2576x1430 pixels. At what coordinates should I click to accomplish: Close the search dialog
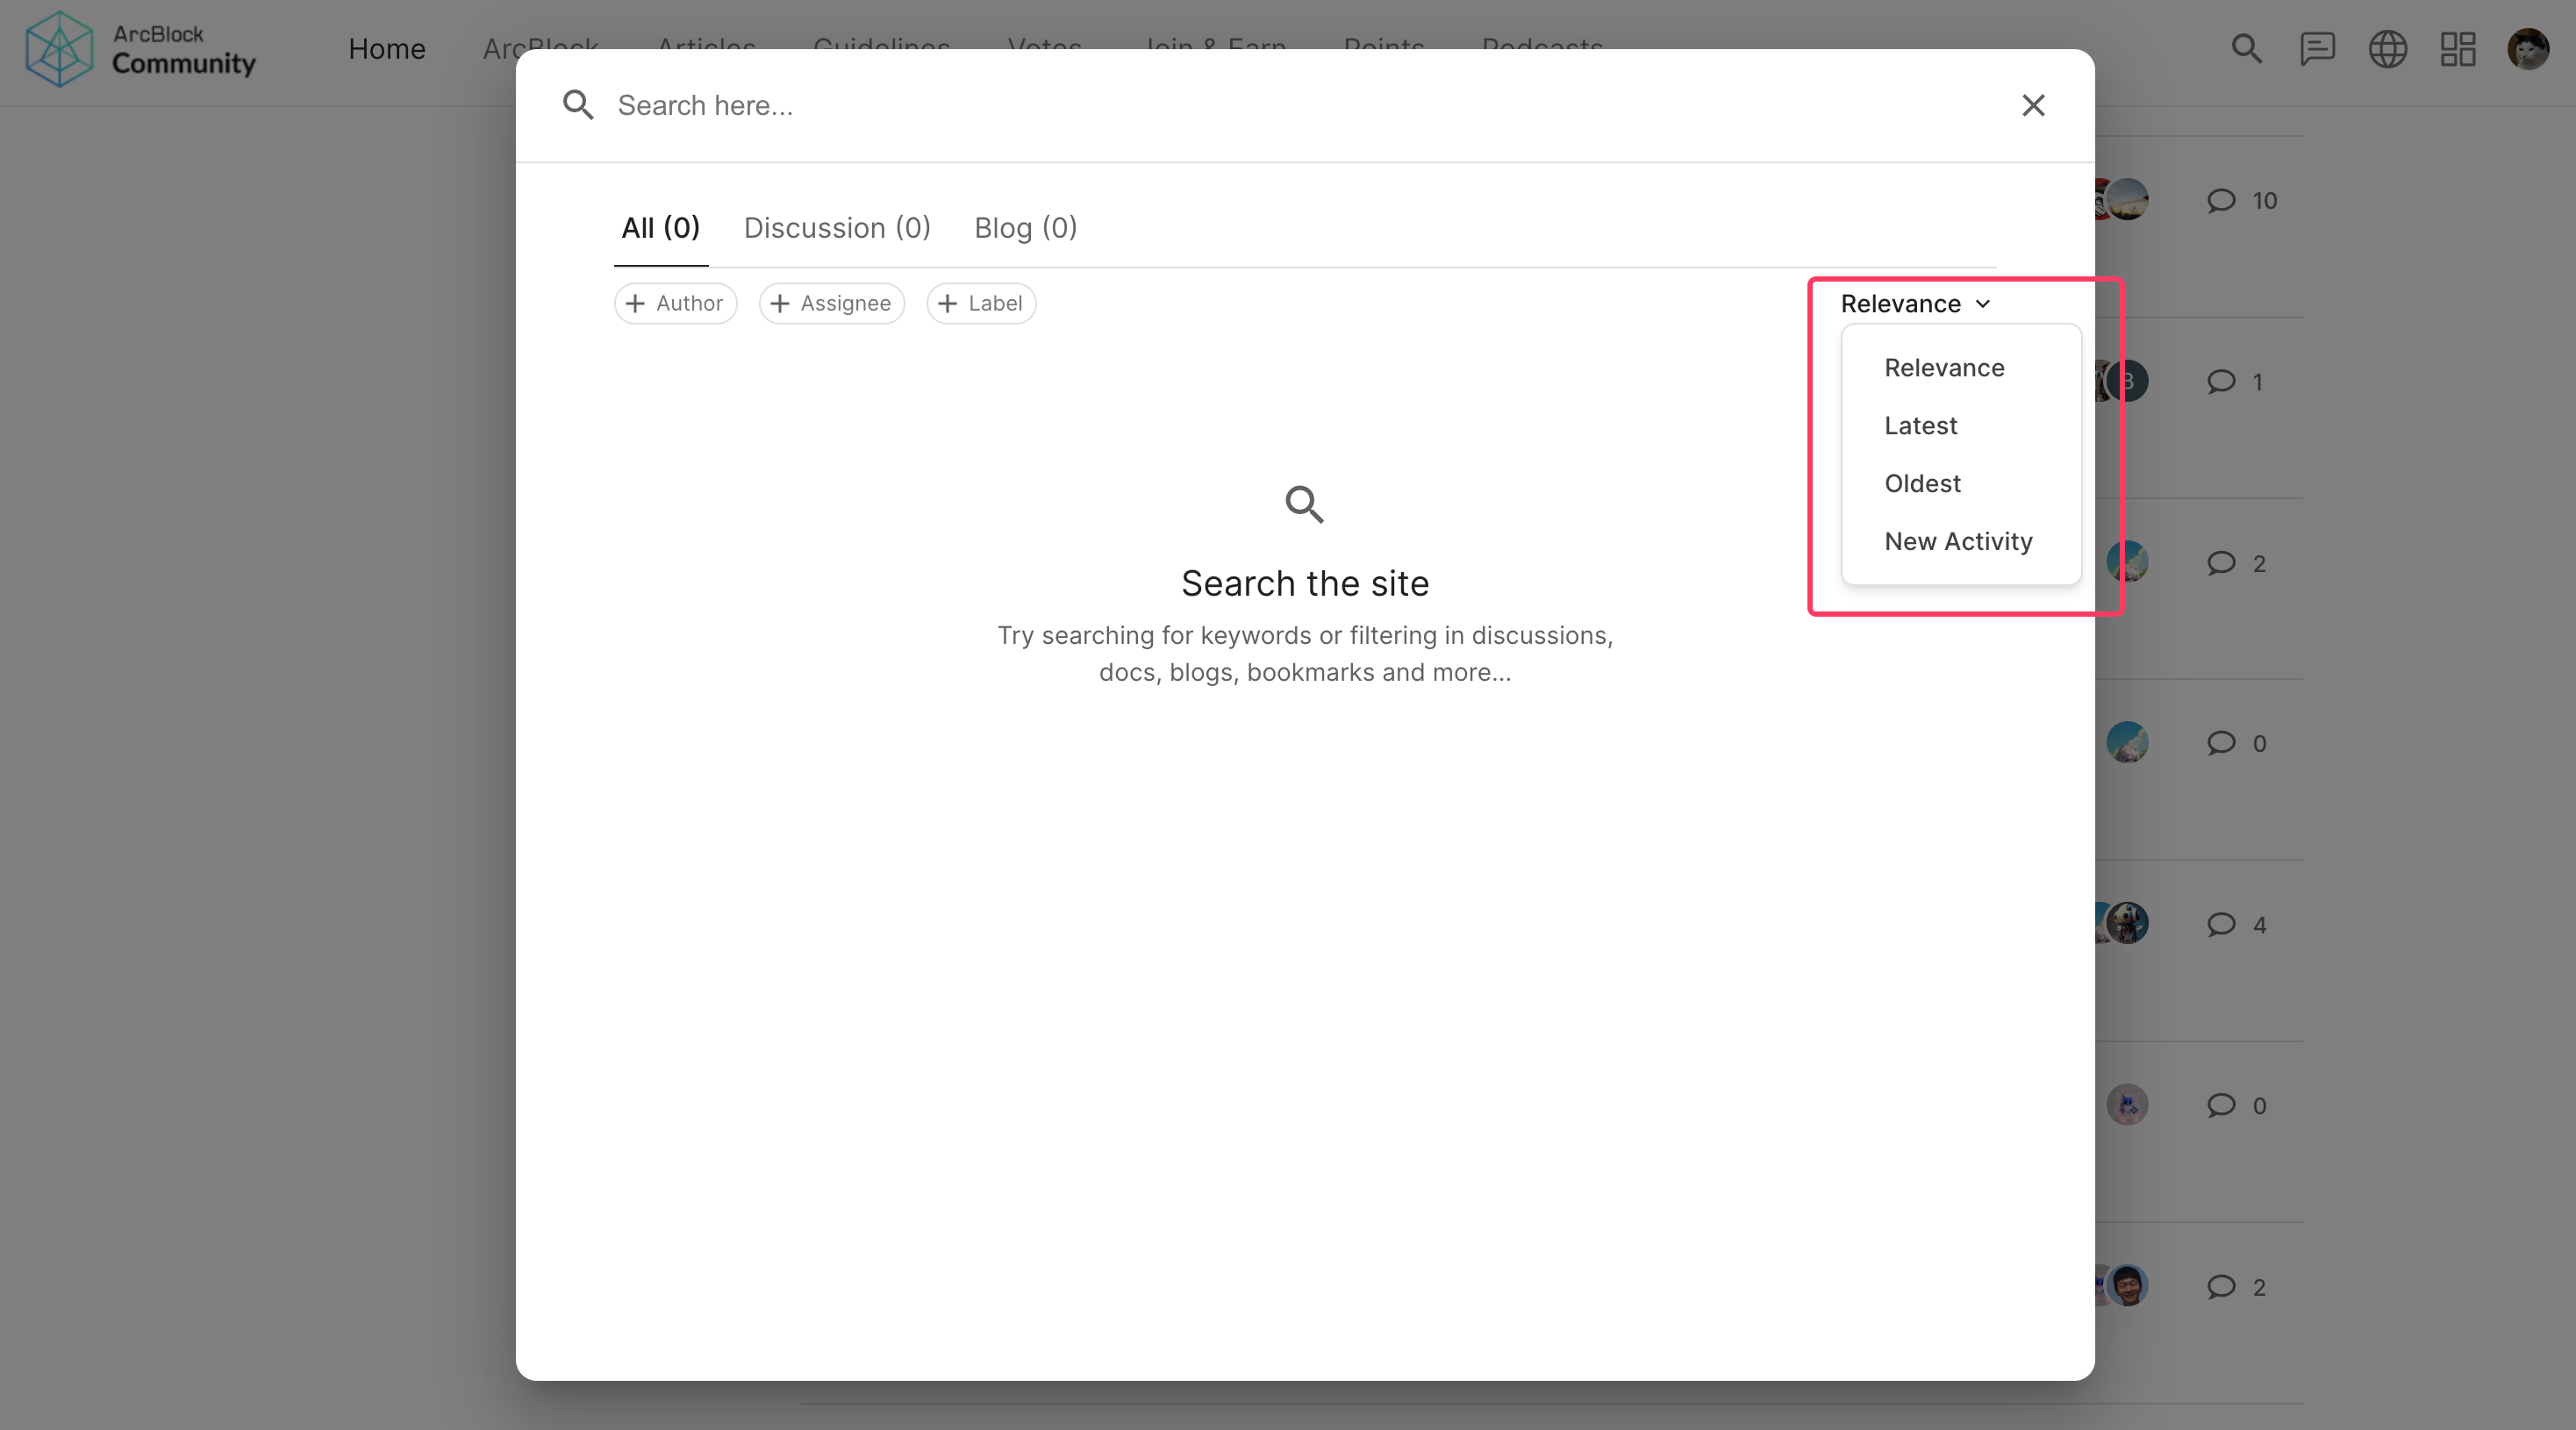[x=2033, y=105]
